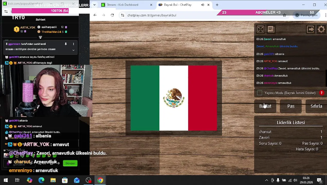
Task: Open Outlook from taskbar
Action: tap(77, 180)
